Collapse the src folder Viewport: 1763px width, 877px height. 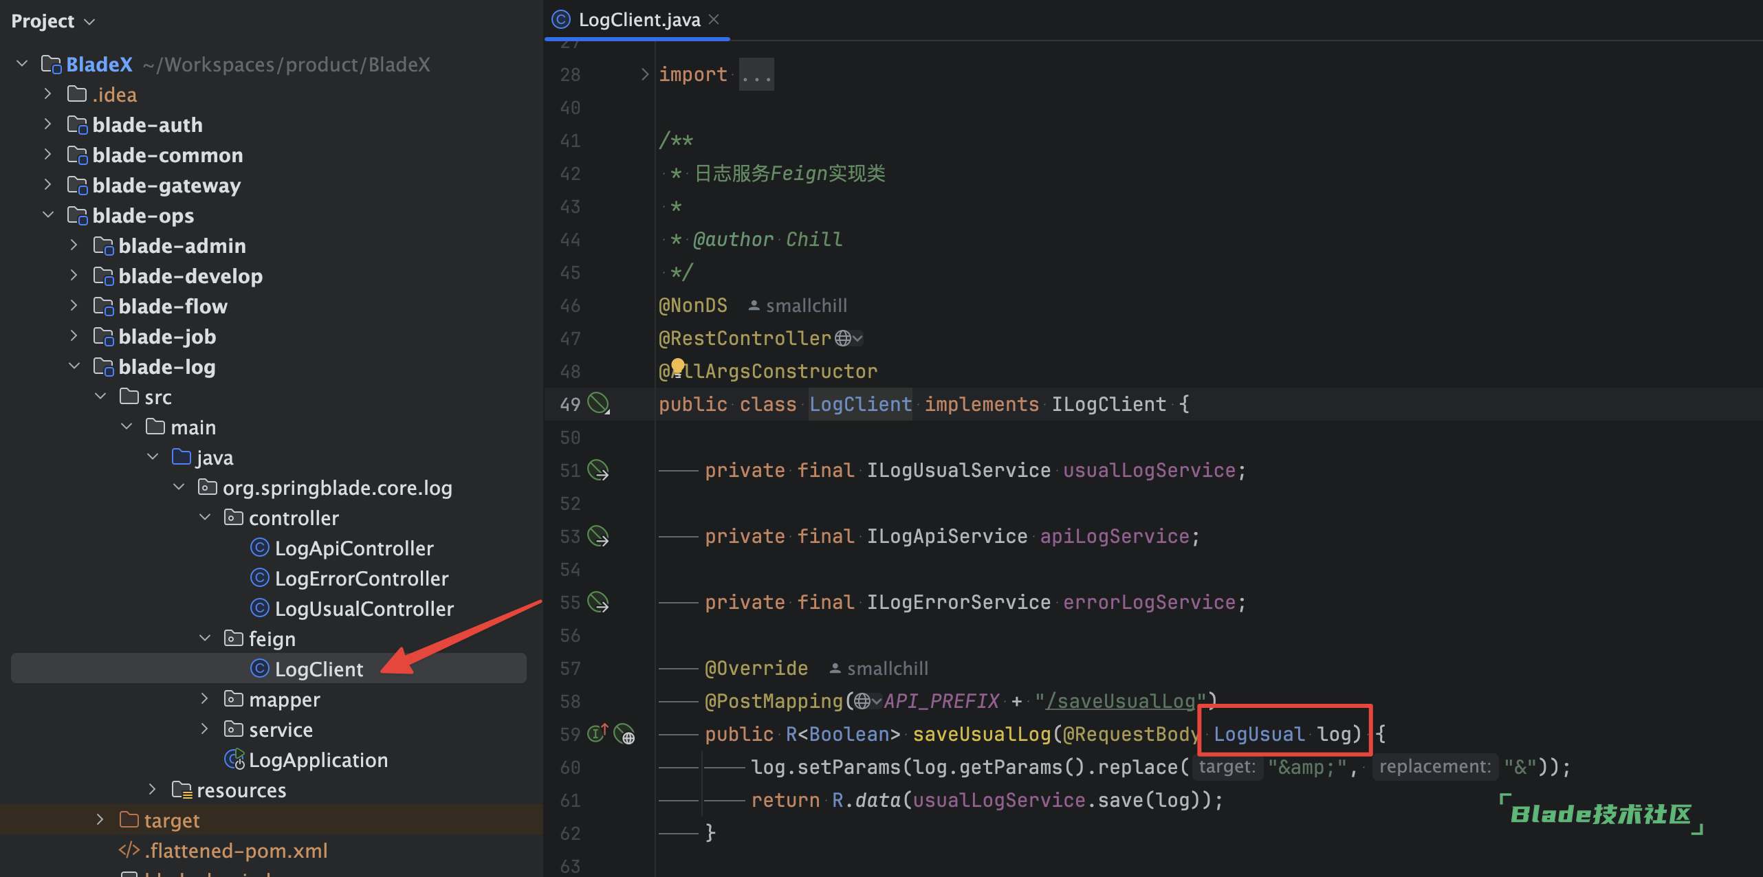click(100, 397)
